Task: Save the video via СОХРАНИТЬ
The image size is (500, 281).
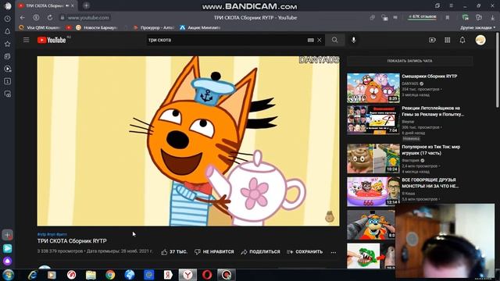Action: pos(305,251)
